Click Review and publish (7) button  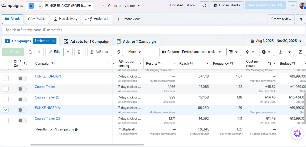[265, 5]
